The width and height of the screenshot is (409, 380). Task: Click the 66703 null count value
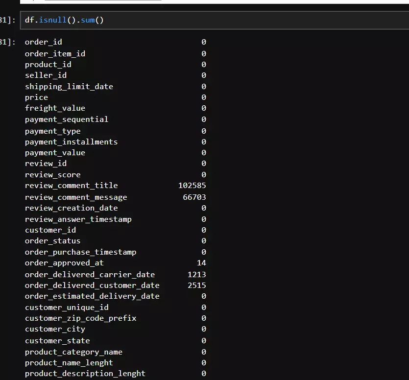pos(194,197)
